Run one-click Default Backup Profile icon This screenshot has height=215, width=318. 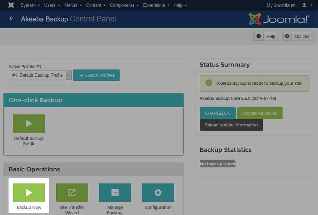(x=29, y=123)
